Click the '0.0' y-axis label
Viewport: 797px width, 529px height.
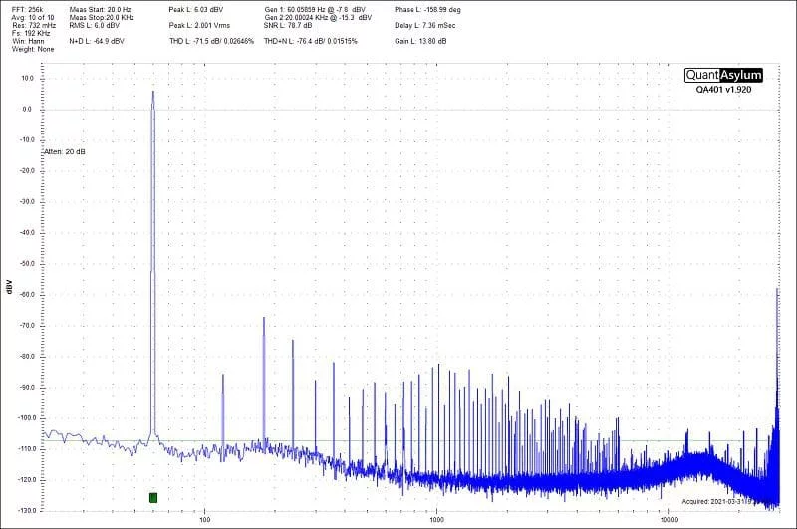coord(27,110)
